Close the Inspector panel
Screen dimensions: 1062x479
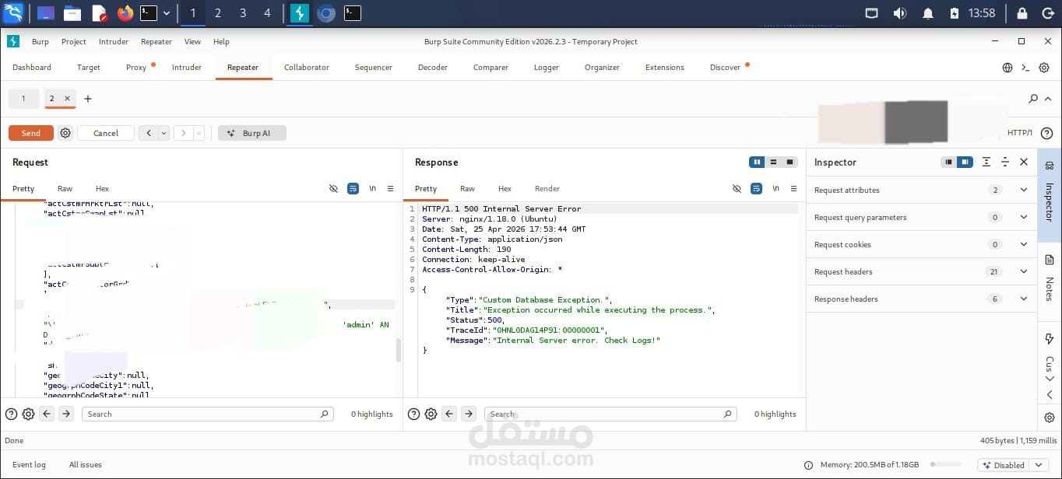coord(1024,162)
